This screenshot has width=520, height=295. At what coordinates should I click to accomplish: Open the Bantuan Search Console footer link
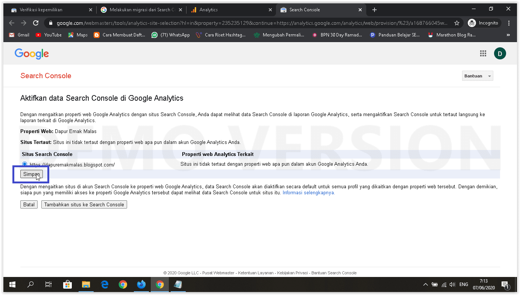point(334,273)
